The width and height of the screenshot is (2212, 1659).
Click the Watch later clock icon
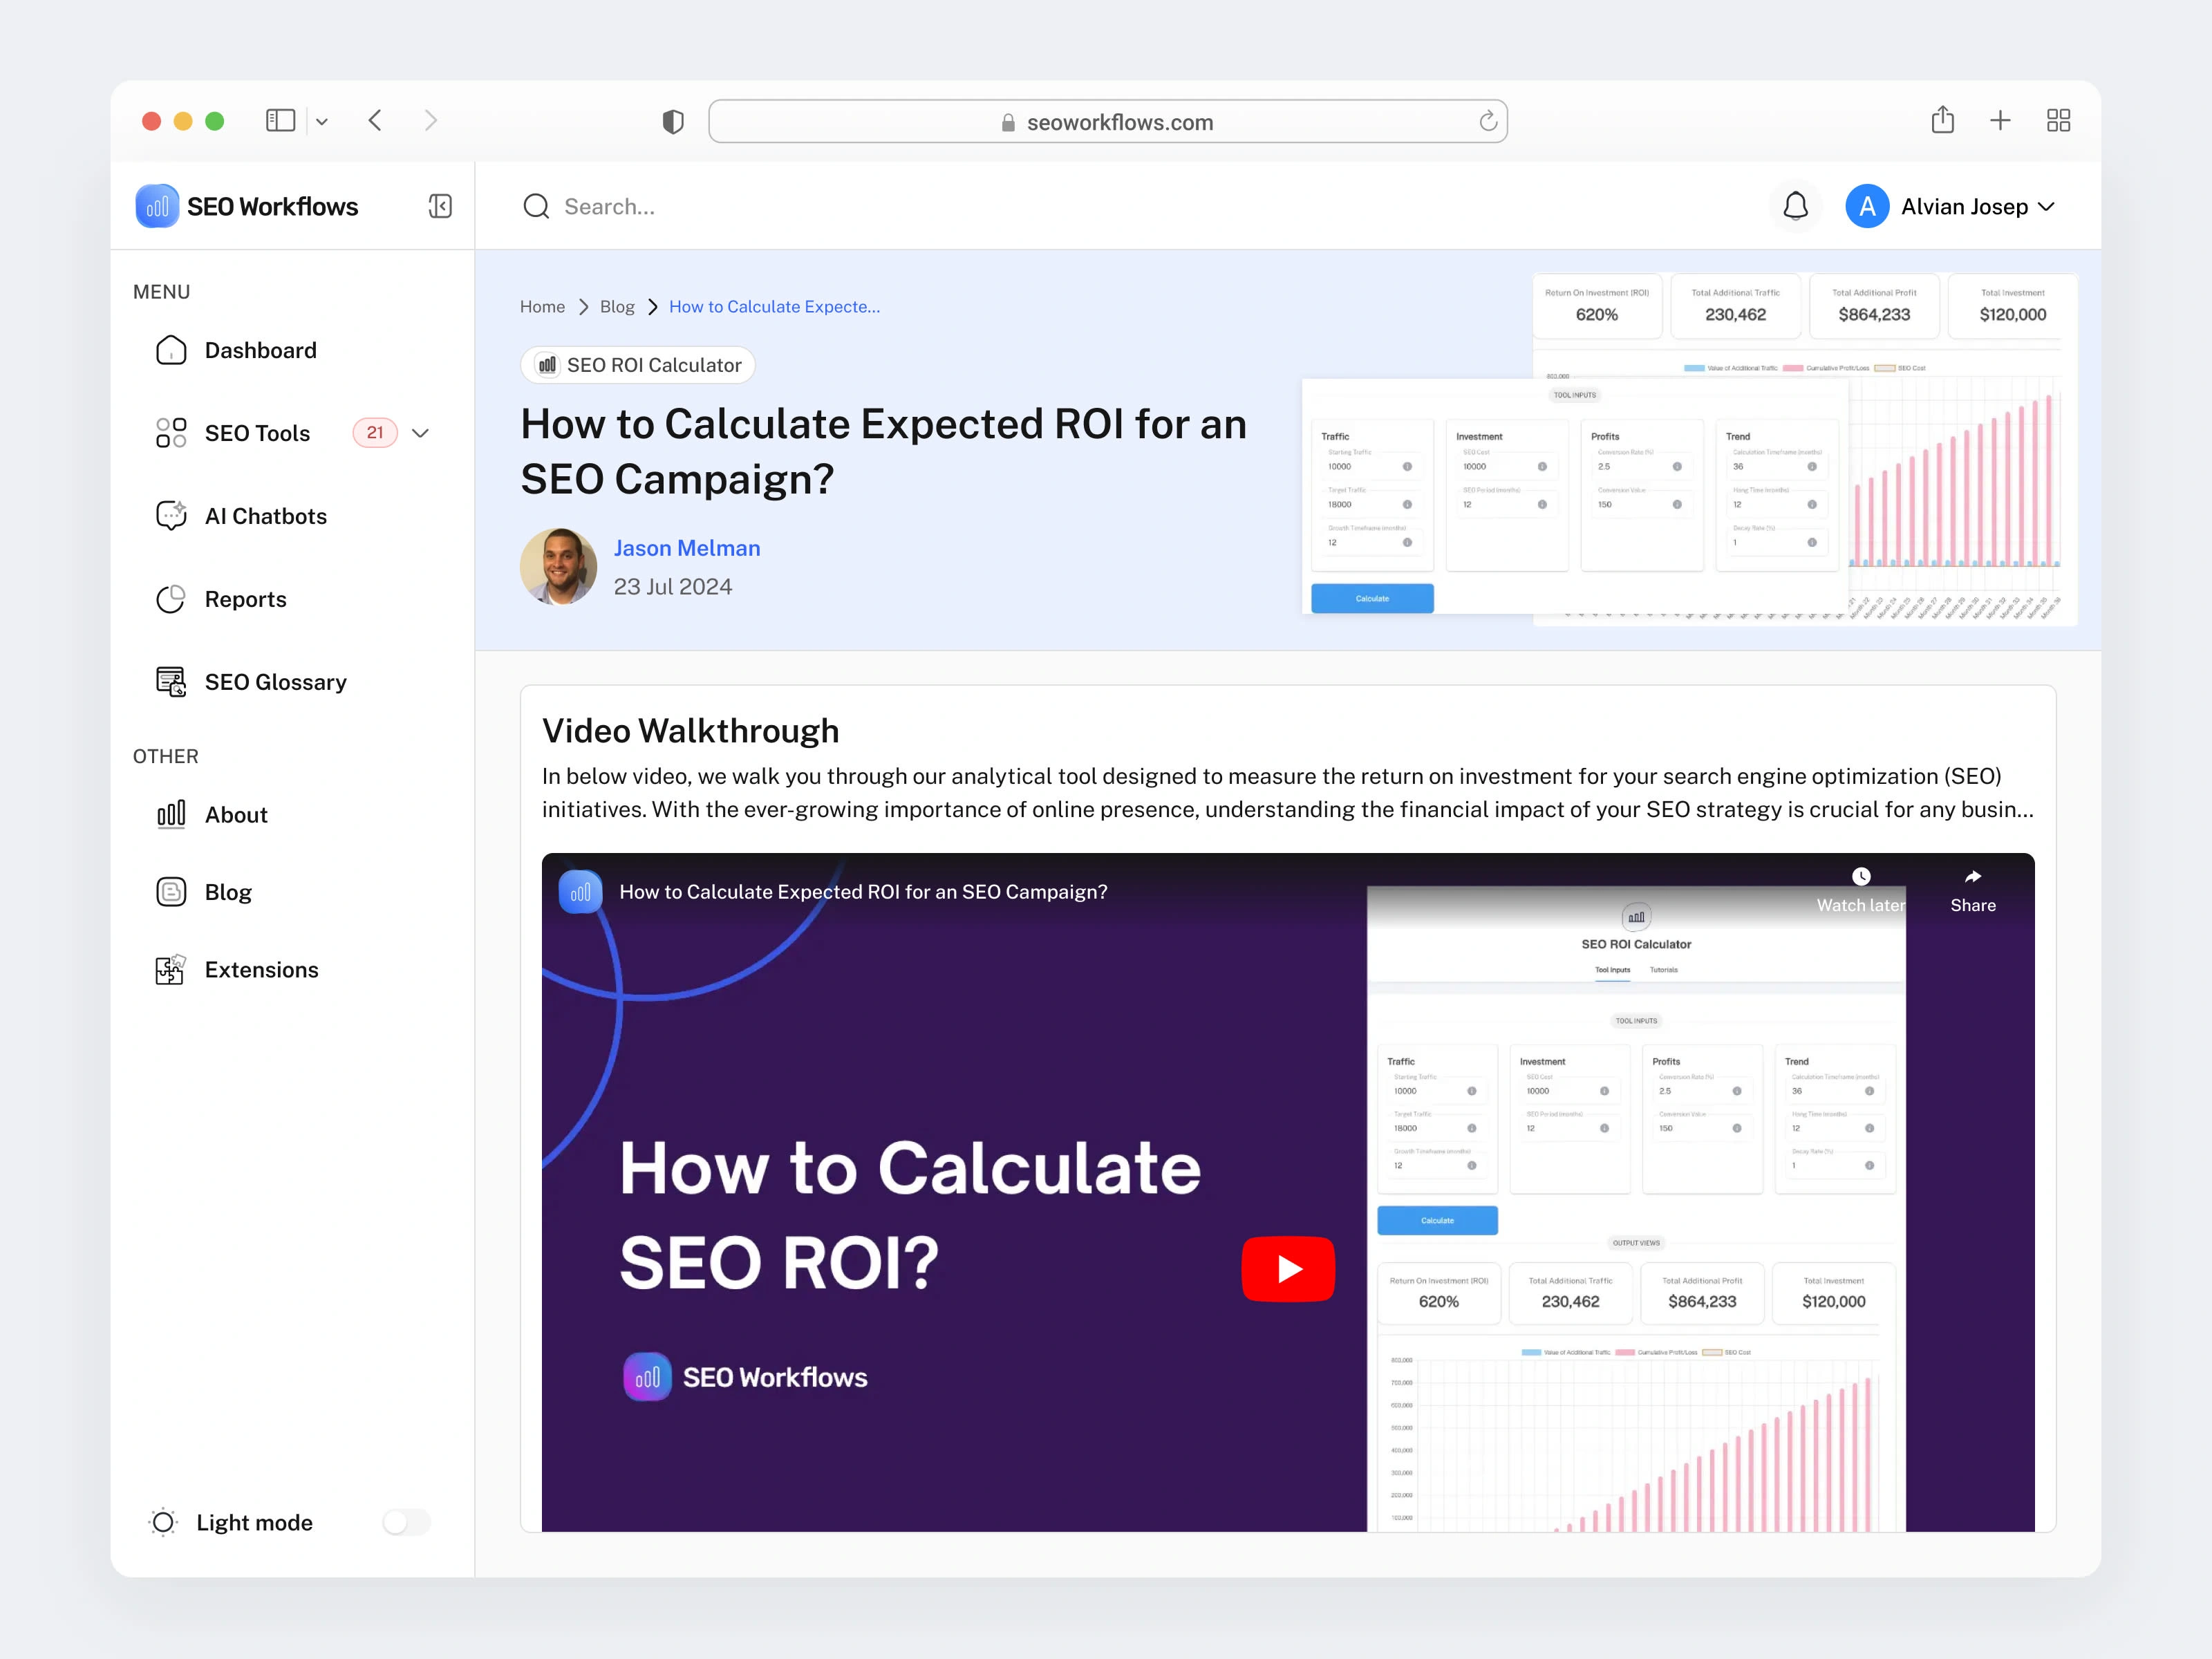click(1860, 877)
